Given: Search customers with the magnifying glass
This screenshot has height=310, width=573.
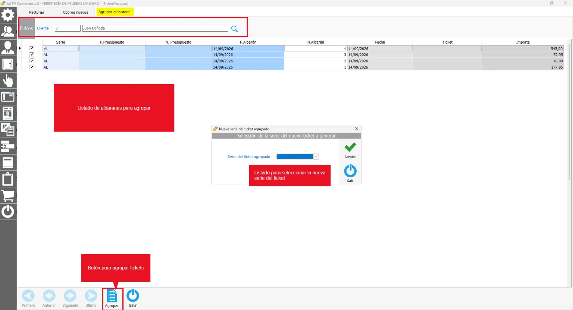Looking at the screenshot, I should click(234, 29).
